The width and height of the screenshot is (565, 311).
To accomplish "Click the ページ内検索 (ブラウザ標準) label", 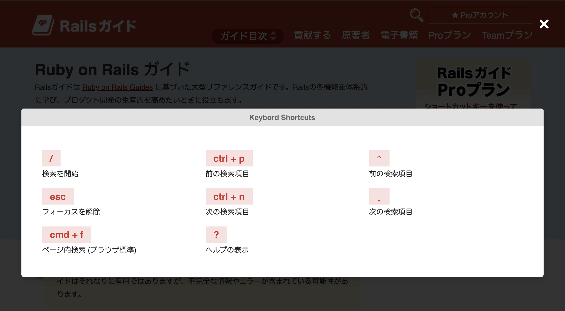I will click(89, 250).
